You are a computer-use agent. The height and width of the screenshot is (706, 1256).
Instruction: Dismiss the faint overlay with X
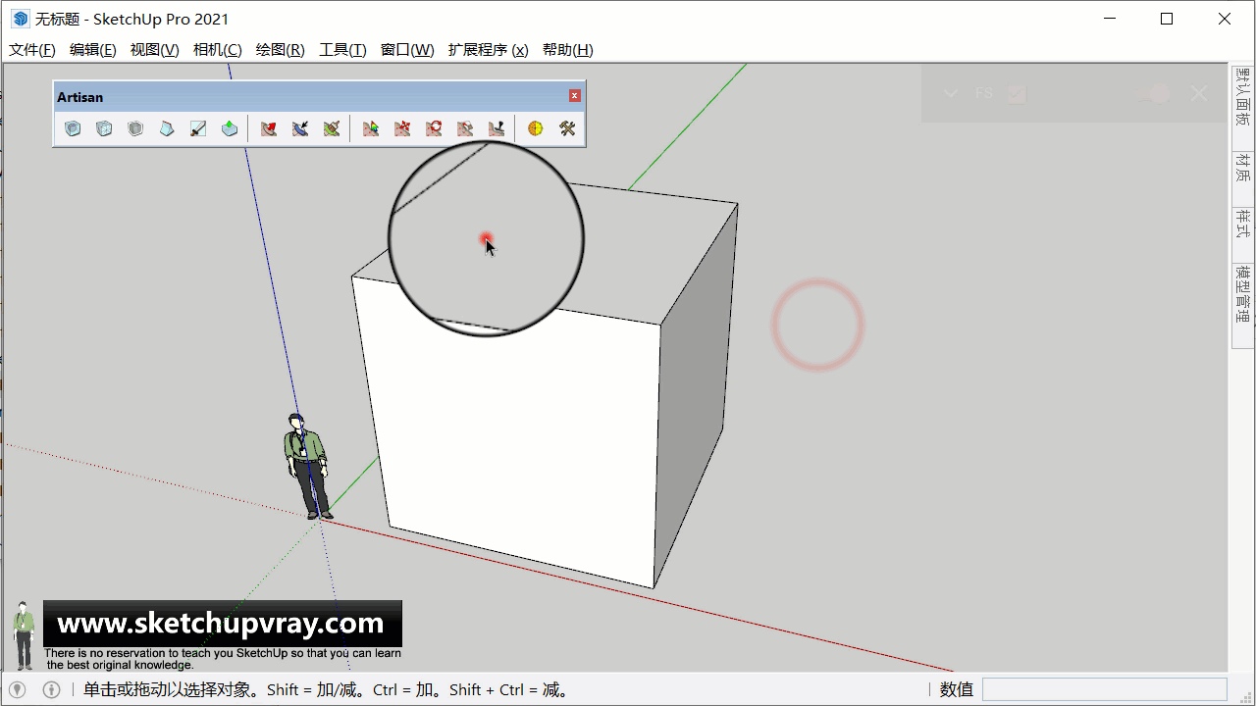click(x=1199, y=93)
